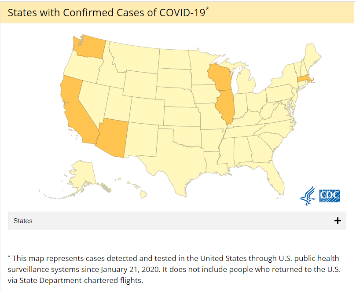Click Colorado on the map
356x290 pixels.
tap(147, 111)
